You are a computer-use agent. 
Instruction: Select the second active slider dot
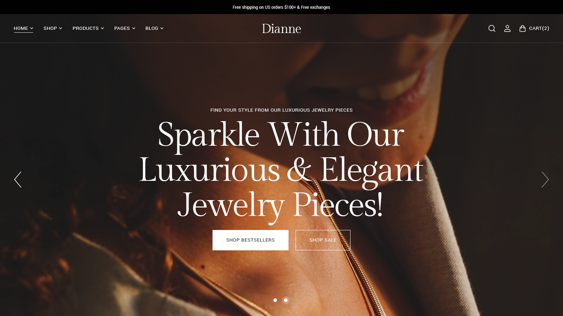coord(286,300)
